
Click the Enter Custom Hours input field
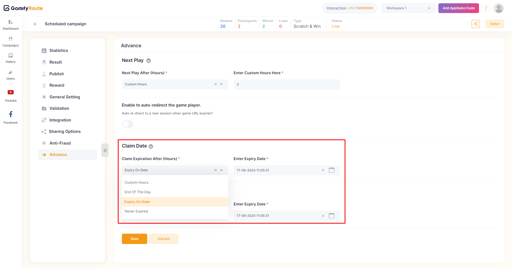point(287,85)
